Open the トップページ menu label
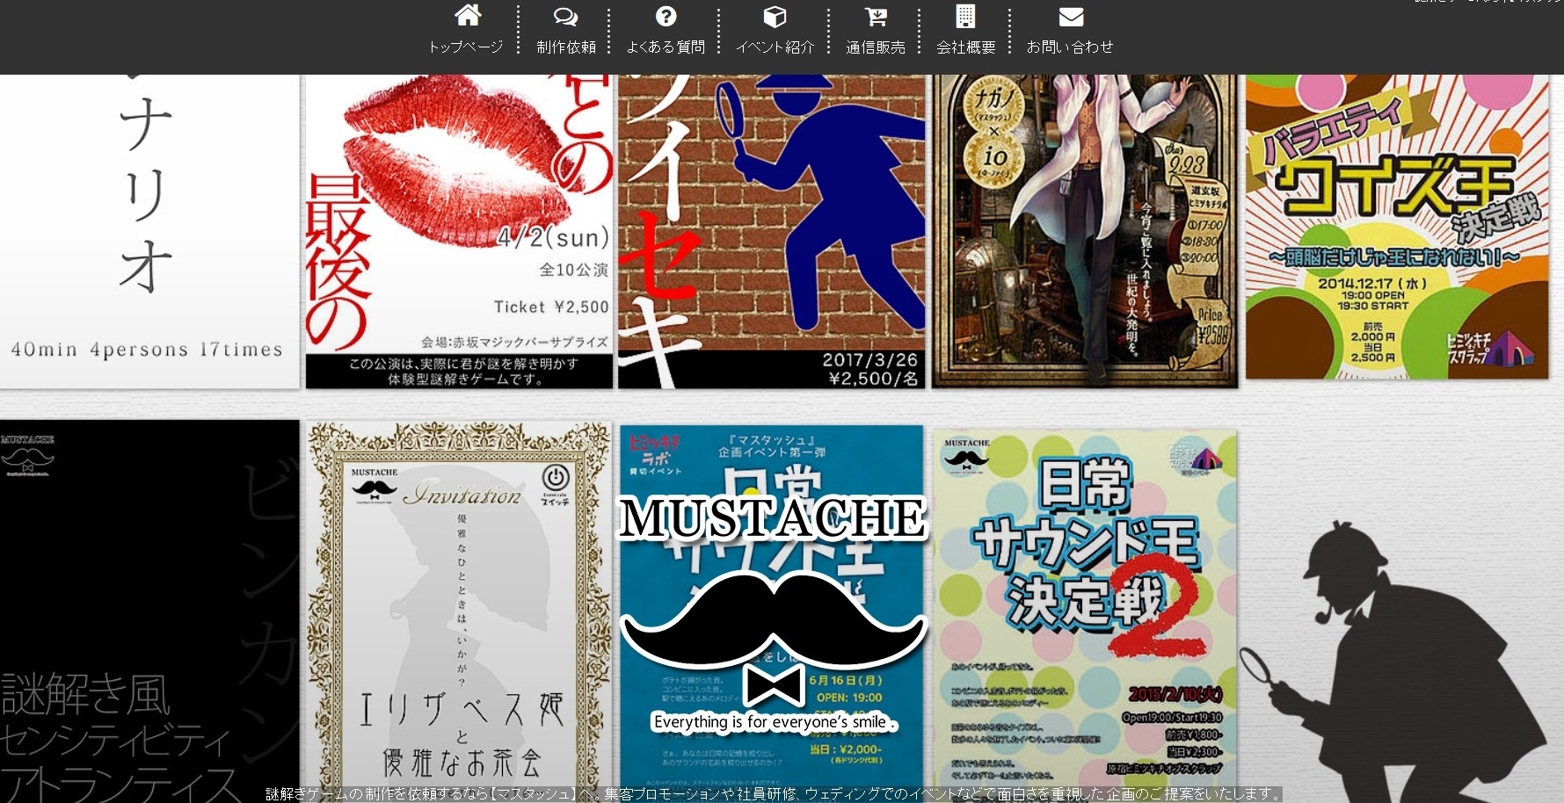 (466, 47)
